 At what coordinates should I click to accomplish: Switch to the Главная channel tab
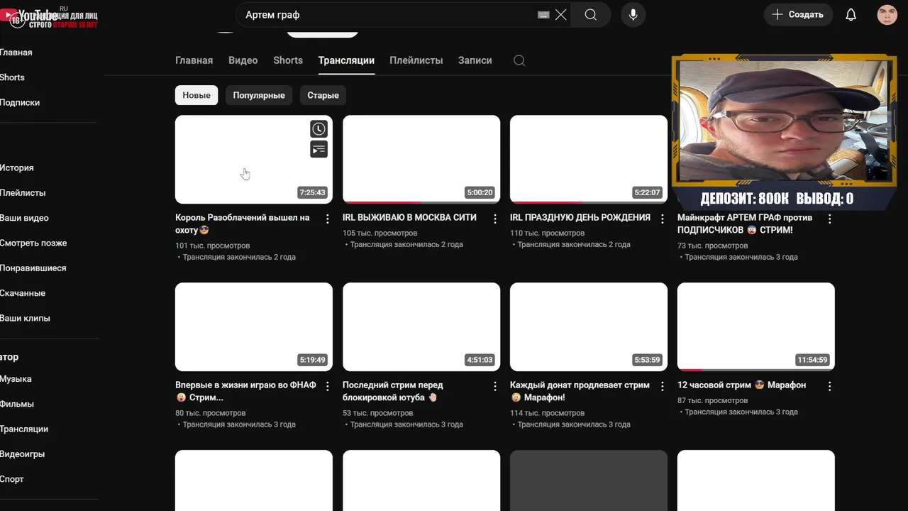click(194, 60)
